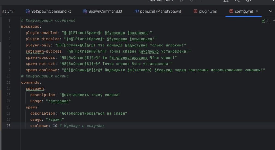Screen dimensions: 275x150
Task: Open the Search Everywhere magnifier icon
Action: coord(237,1)
